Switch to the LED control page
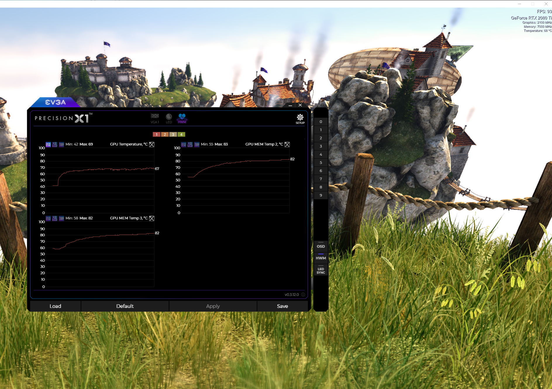This screenshot has height=389, width=552. coord(169,118)
